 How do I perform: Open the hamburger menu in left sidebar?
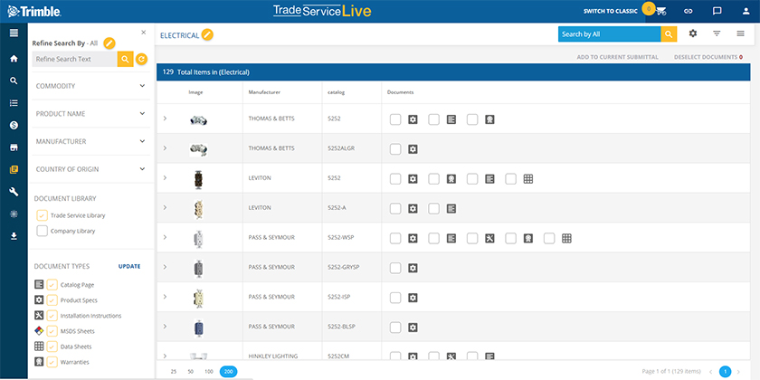click(14, 33)
